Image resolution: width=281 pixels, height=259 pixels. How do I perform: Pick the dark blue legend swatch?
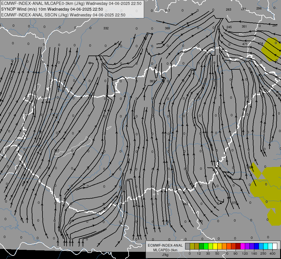pyautogui.click(x=256, y=246)
